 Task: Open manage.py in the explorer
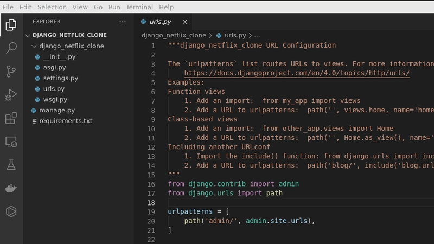[x=56, y=110]
